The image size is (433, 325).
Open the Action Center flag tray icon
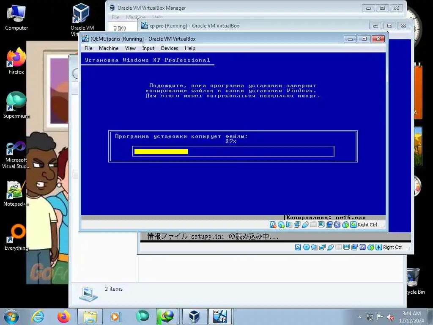pyautogui.click(x=380, y=317)
